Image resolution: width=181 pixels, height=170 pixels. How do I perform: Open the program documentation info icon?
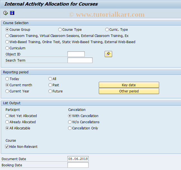coord(12,13)
